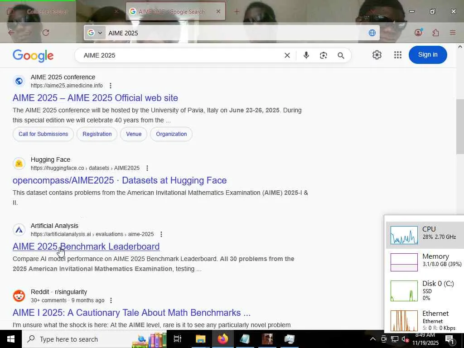Select the CPU performance entry
The height and width of the screenshot is (348, 464).
point(425,235)
